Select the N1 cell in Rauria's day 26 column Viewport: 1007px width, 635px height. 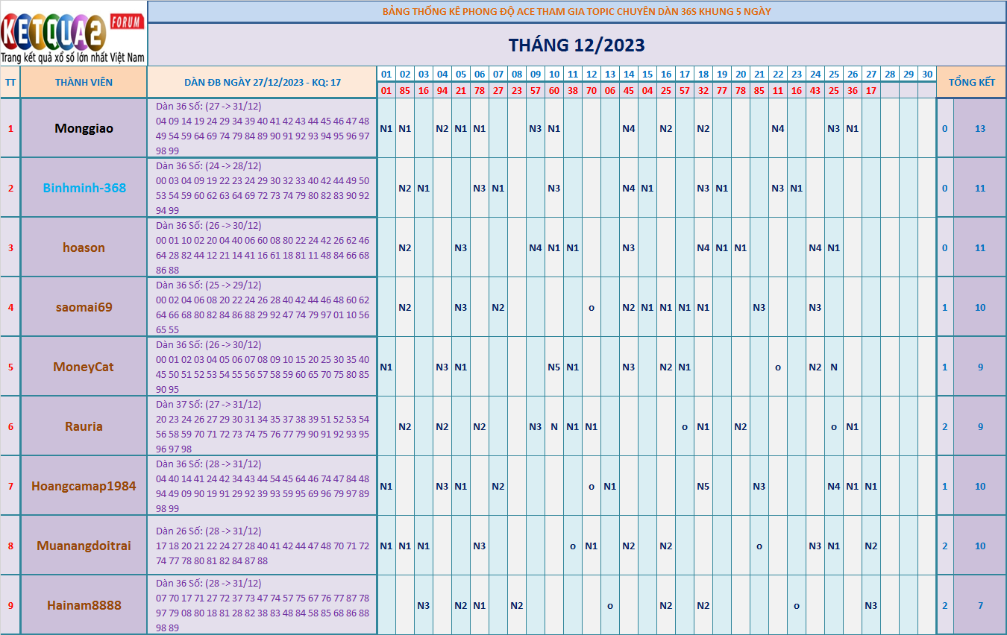click(853, 426)
